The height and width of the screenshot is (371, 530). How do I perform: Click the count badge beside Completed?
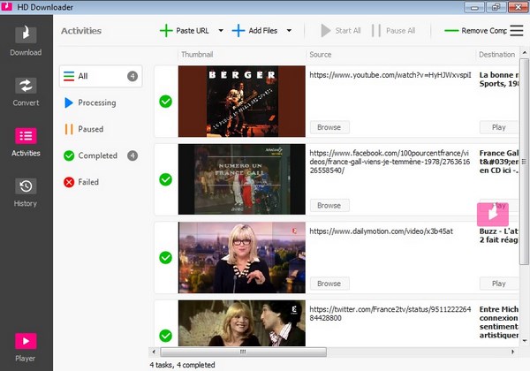coord(132,155)
